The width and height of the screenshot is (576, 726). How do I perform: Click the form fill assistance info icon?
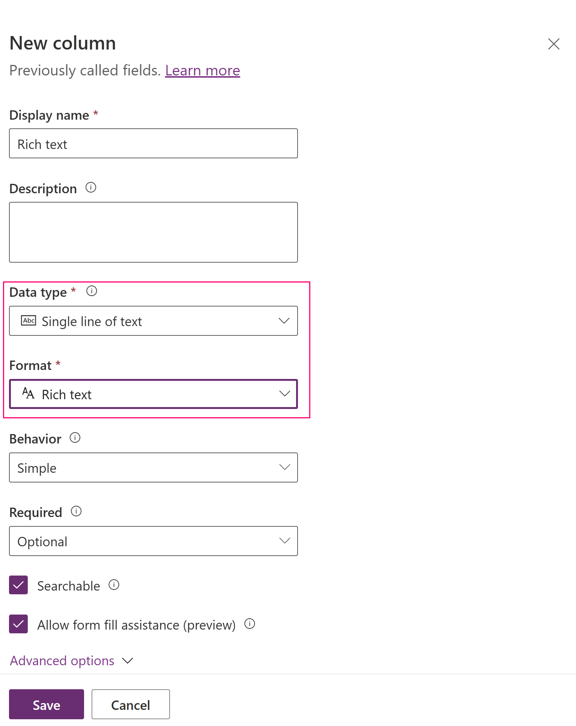click(x=250, y=624)
